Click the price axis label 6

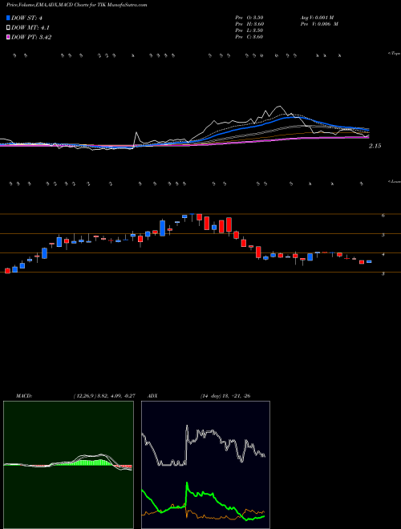383,216
